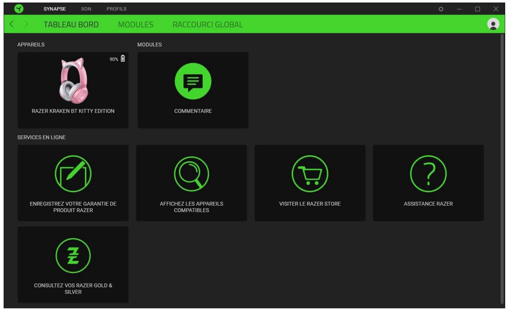Click 'VISITER LE RAZER STORE' text
The image size is (507, 309).
(310, 204)
